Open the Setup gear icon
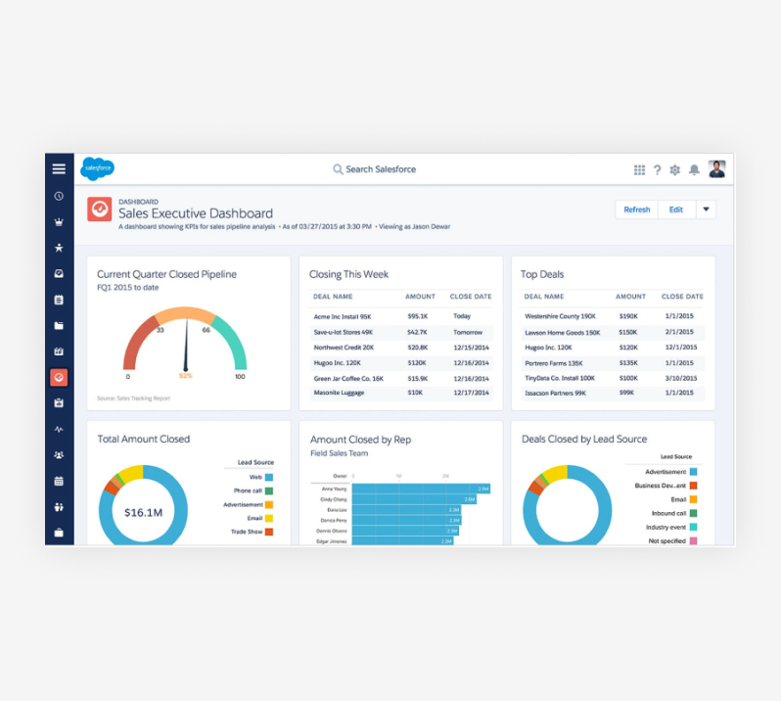Image resolution: width=781 pixels, height=701 pixels. [675, 170]
